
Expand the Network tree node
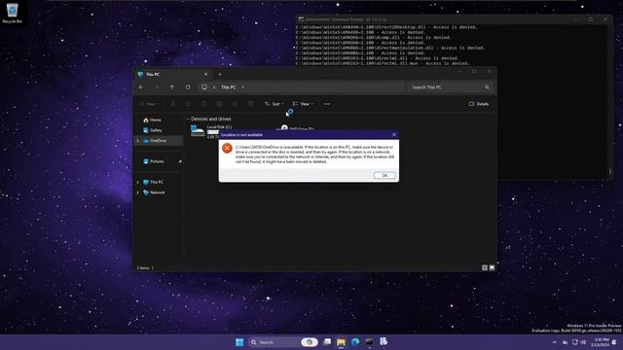(x=138, y=192)
